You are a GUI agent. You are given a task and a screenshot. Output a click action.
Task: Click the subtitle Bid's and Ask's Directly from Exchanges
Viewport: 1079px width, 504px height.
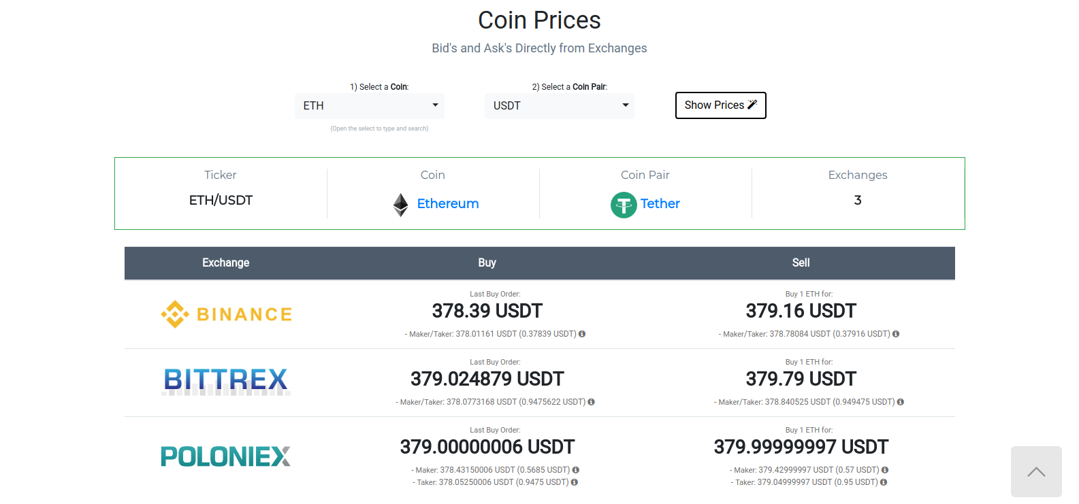[x=539, y=48]
